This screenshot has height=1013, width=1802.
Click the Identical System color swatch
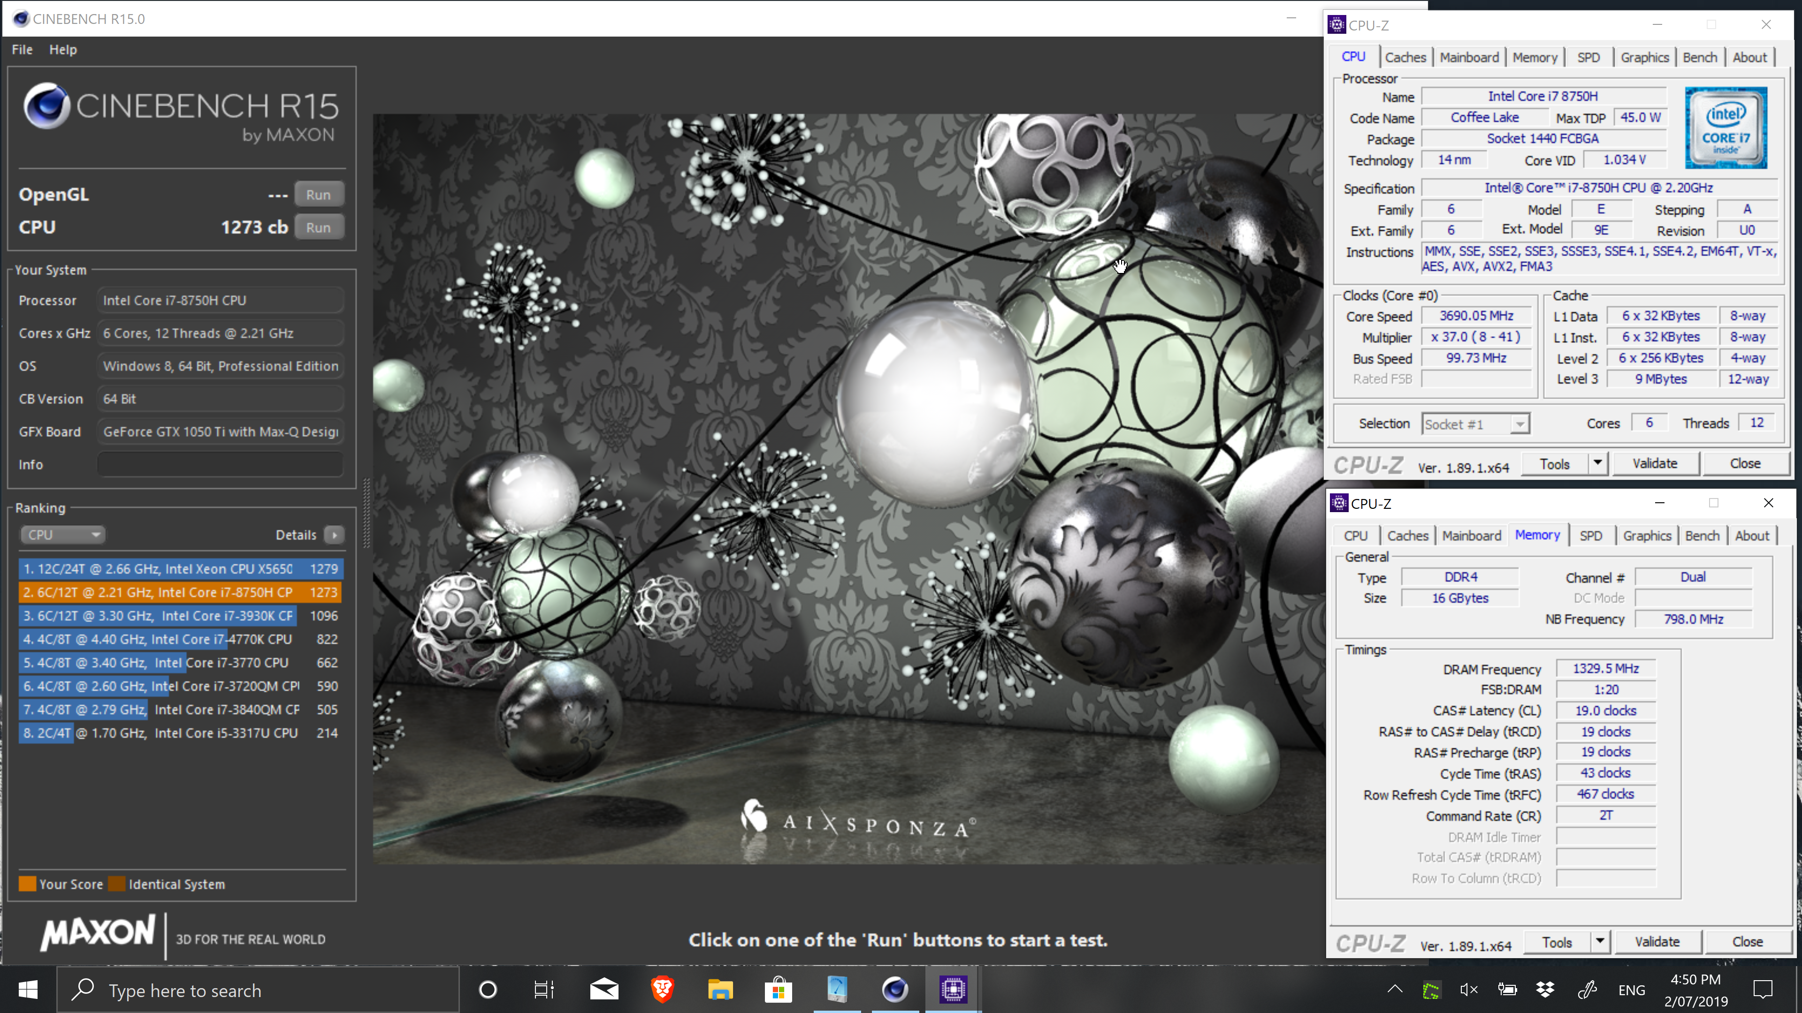tap(117, 884)
